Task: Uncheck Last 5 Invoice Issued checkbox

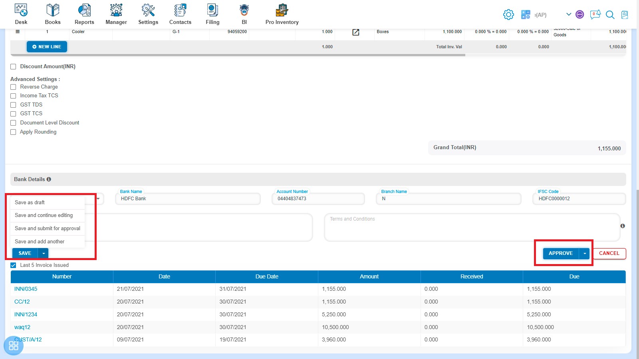Action: coord(13,265)
